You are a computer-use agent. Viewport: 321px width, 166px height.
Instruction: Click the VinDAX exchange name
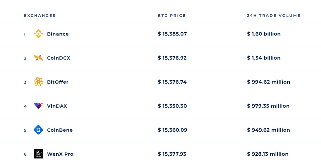[x=57, y=106]
